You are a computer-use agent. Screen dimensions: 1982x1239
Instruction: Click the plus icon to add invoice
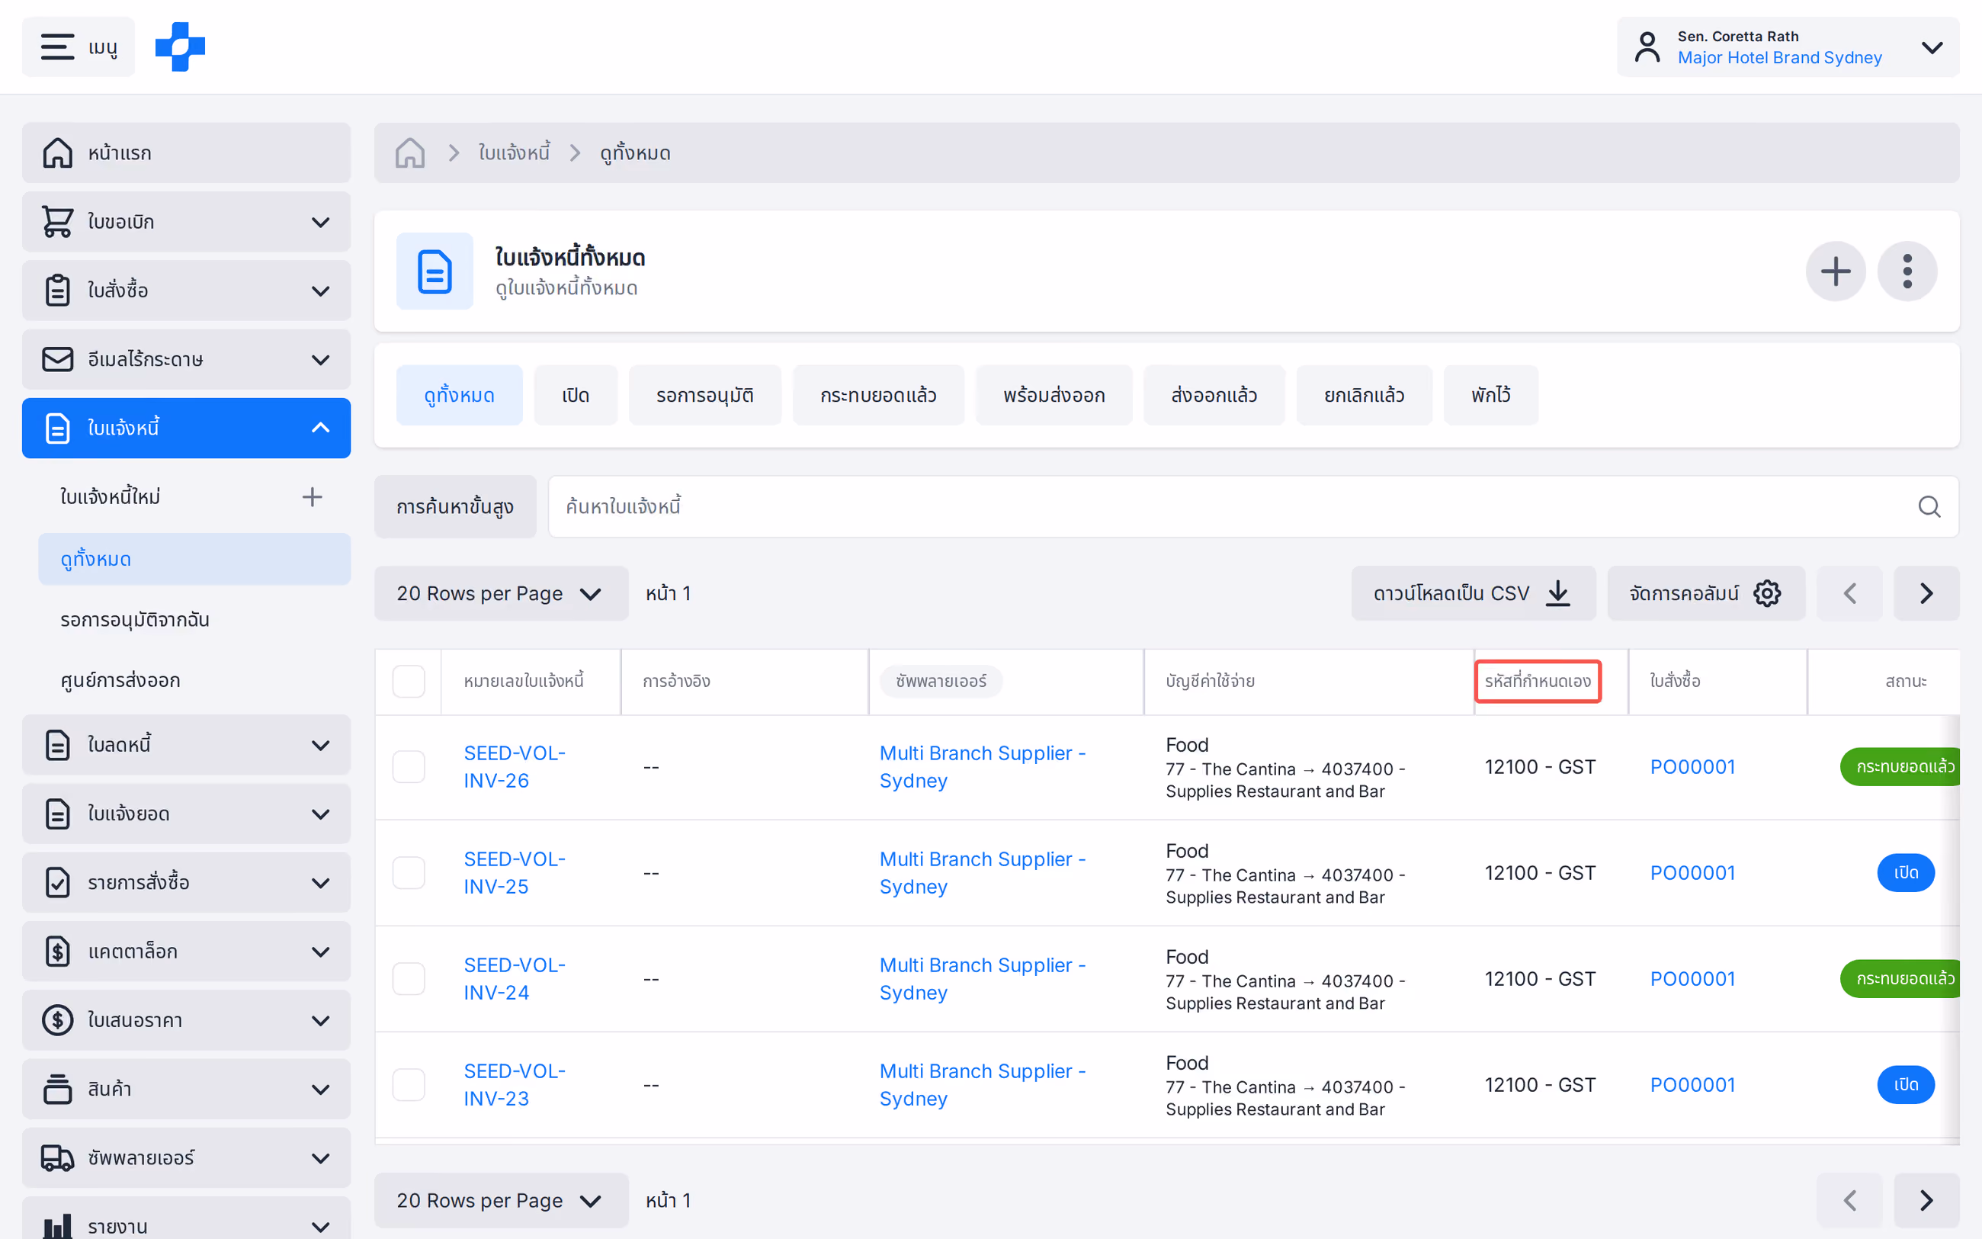[x=1836, y=271]
